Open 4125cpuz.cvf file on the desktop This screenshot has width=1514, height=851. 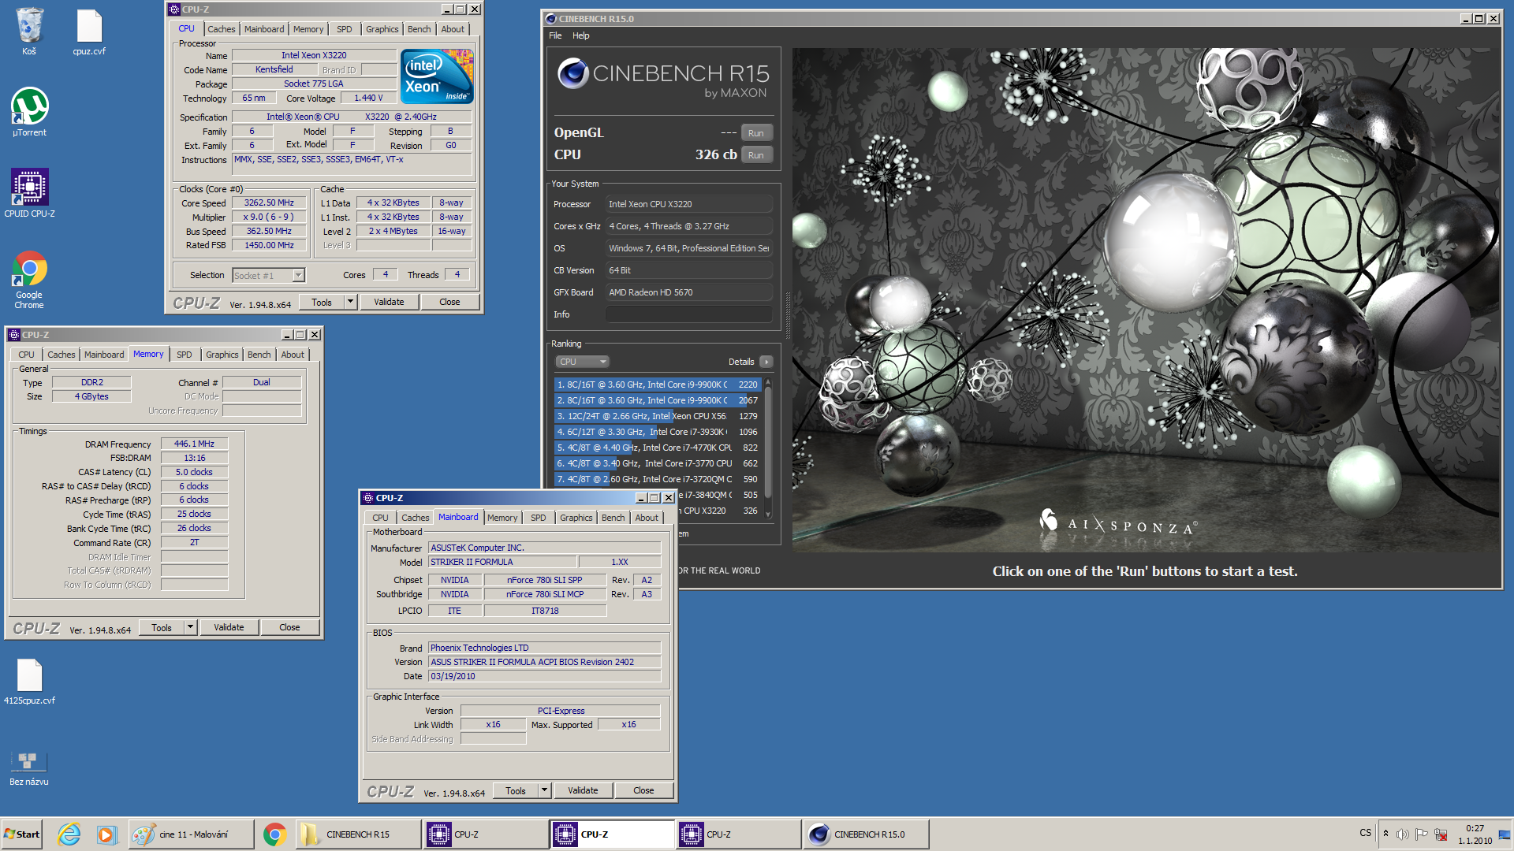click(29, 682)
